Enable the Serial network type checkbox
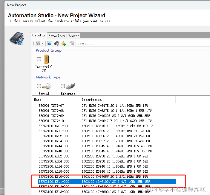210x195 pixels. pyautogui.click(x=39, y=86)
